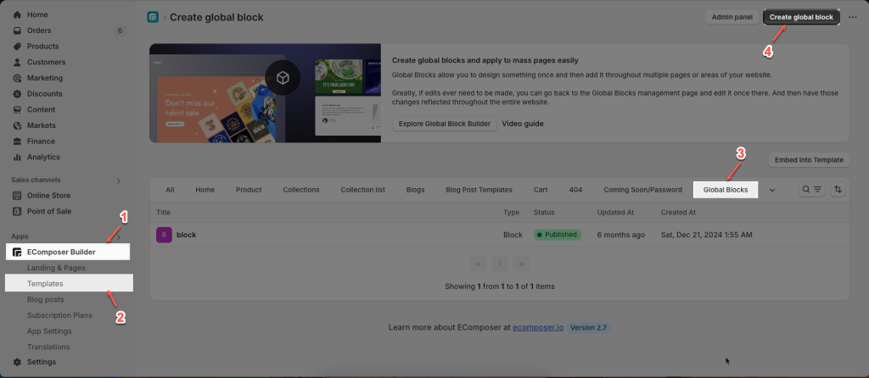Click the orders count badge showing 6
Image resolution: width=869 pixels, height=378 pixels.
tap(121, 31)
